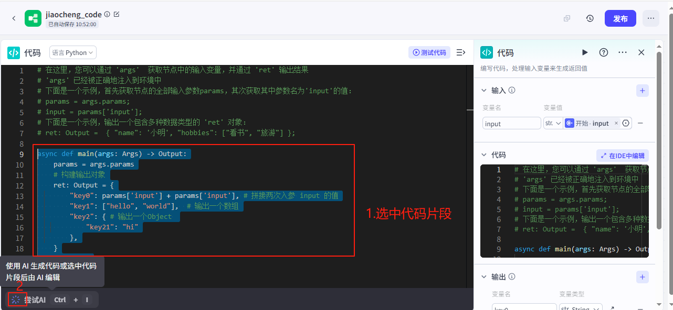673x310 pixels.
Task: Click the teal code icon in the right panel
Action: (x=487, y=52)
